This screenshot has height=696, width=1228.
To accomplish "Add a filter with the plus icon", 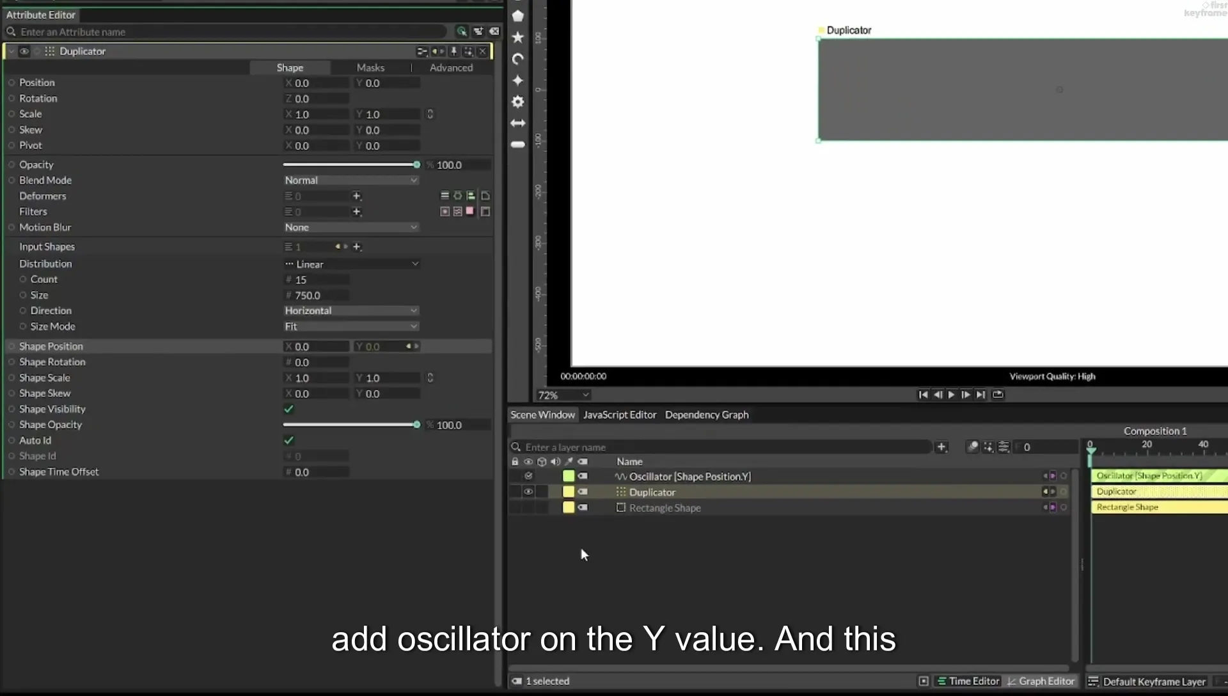I will [x=357, y=212].
